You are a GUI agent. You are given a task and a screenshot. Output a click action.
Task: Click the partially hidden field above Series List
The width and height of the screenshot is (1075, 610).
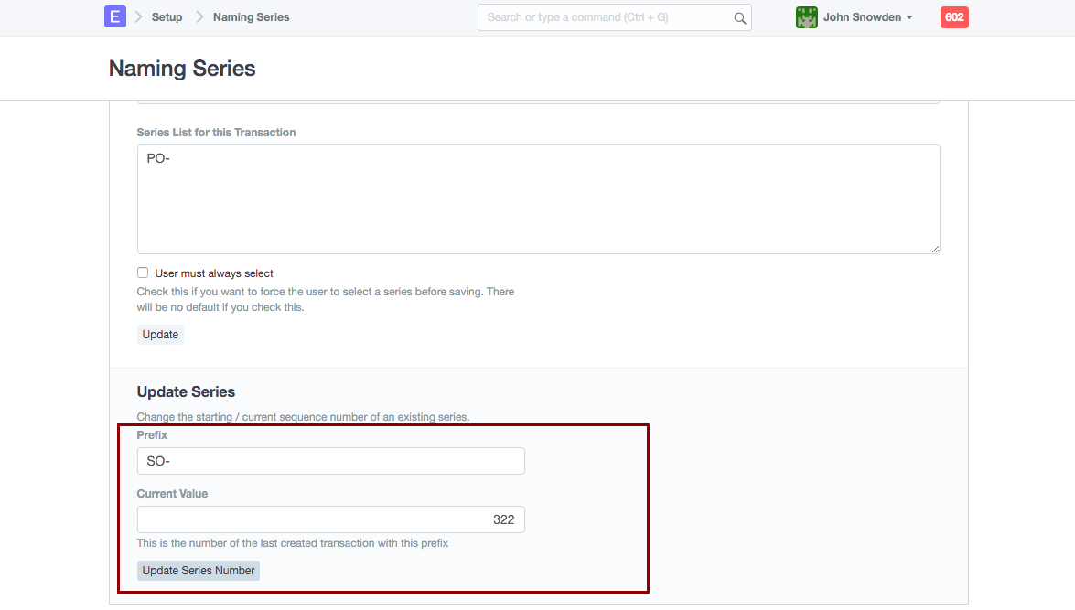[538, 101]
